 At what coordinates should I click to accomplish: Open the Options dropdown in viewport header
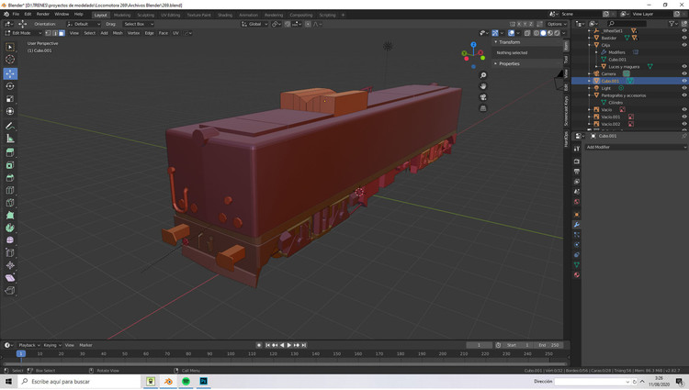pyautogui.click(x=556, y=24)
